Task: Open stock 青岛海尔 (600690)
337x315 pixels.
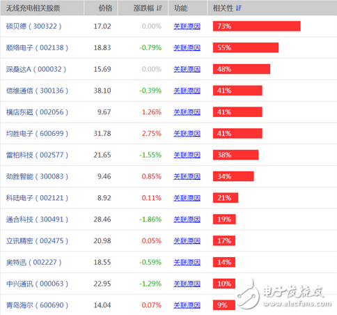Action: [x=37, y=305]
